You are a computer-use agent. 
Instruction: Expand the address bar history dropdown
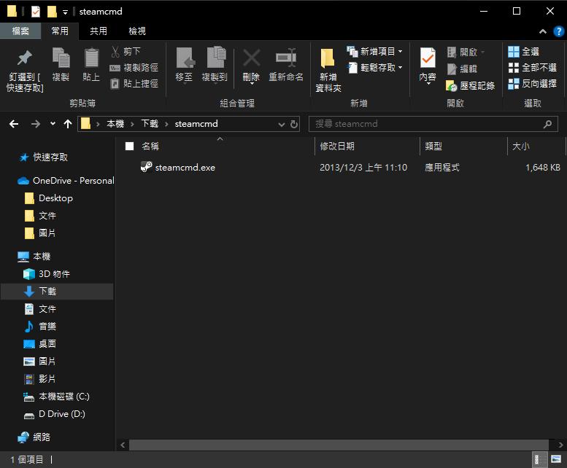click(282, 125)
